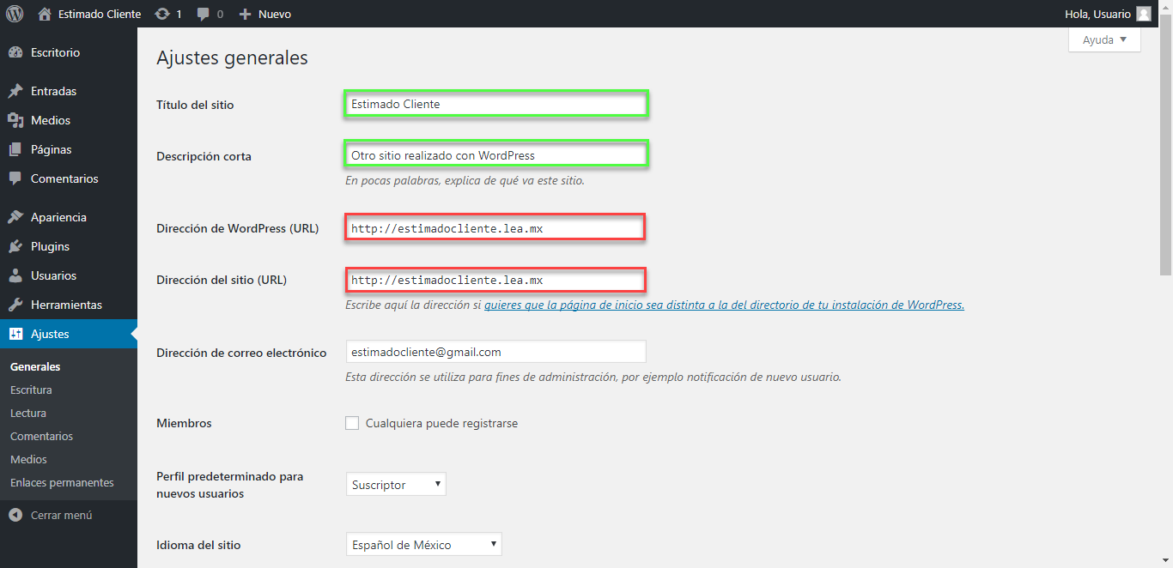The width and height of the screenshot is (1173, 568).
Task: Go to Plugins section
Action: (x=69, y=246)
